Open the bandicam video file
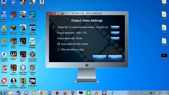Image resolution: width=169 pixels, height=95 pixels. (42, 4)
